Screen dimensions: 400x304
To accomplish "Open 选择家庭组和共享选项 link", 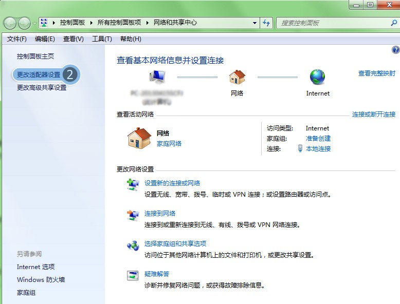I will 175,244.
